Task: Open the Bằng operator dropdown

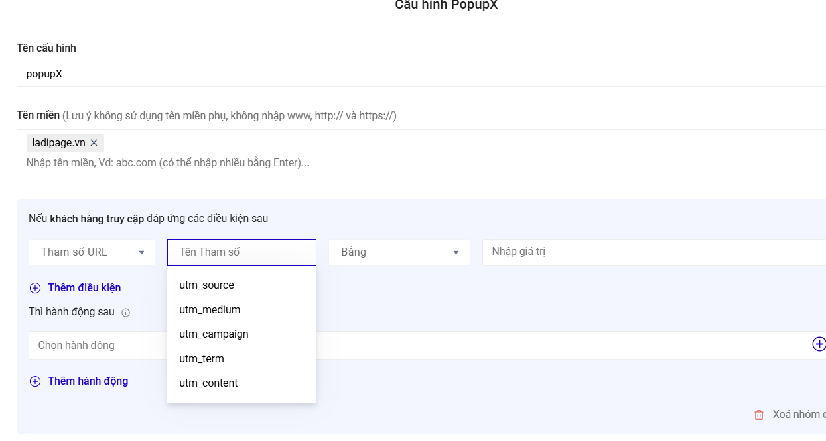Action: (399, 252)
